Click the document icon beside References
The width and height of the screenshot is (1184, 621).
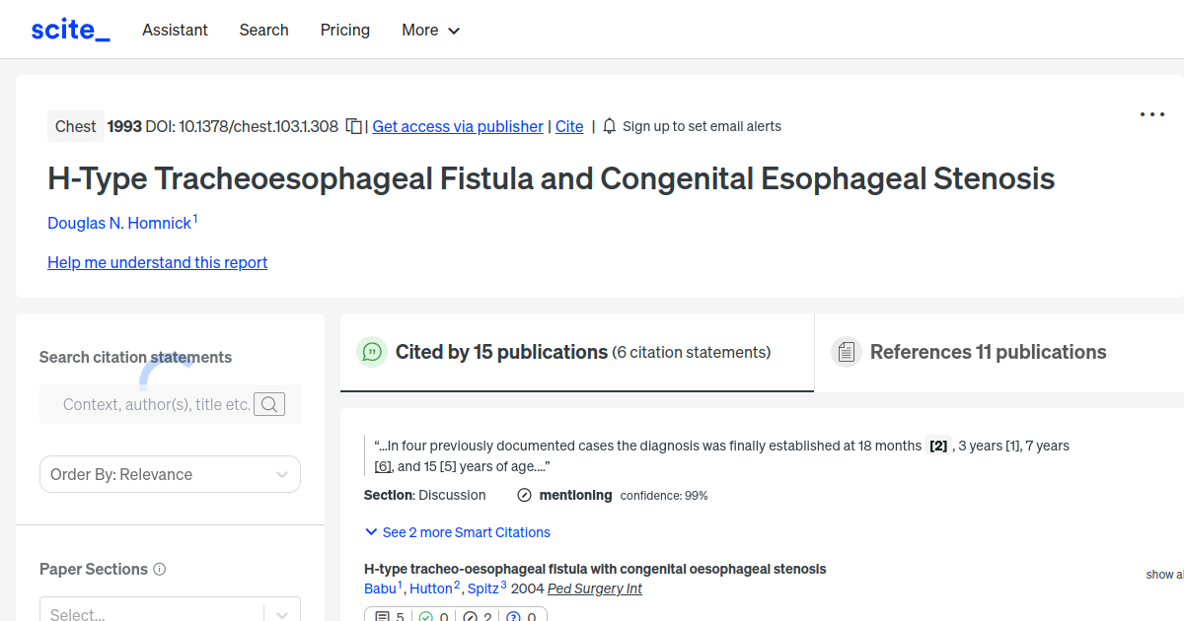click(x=847, y=351)
